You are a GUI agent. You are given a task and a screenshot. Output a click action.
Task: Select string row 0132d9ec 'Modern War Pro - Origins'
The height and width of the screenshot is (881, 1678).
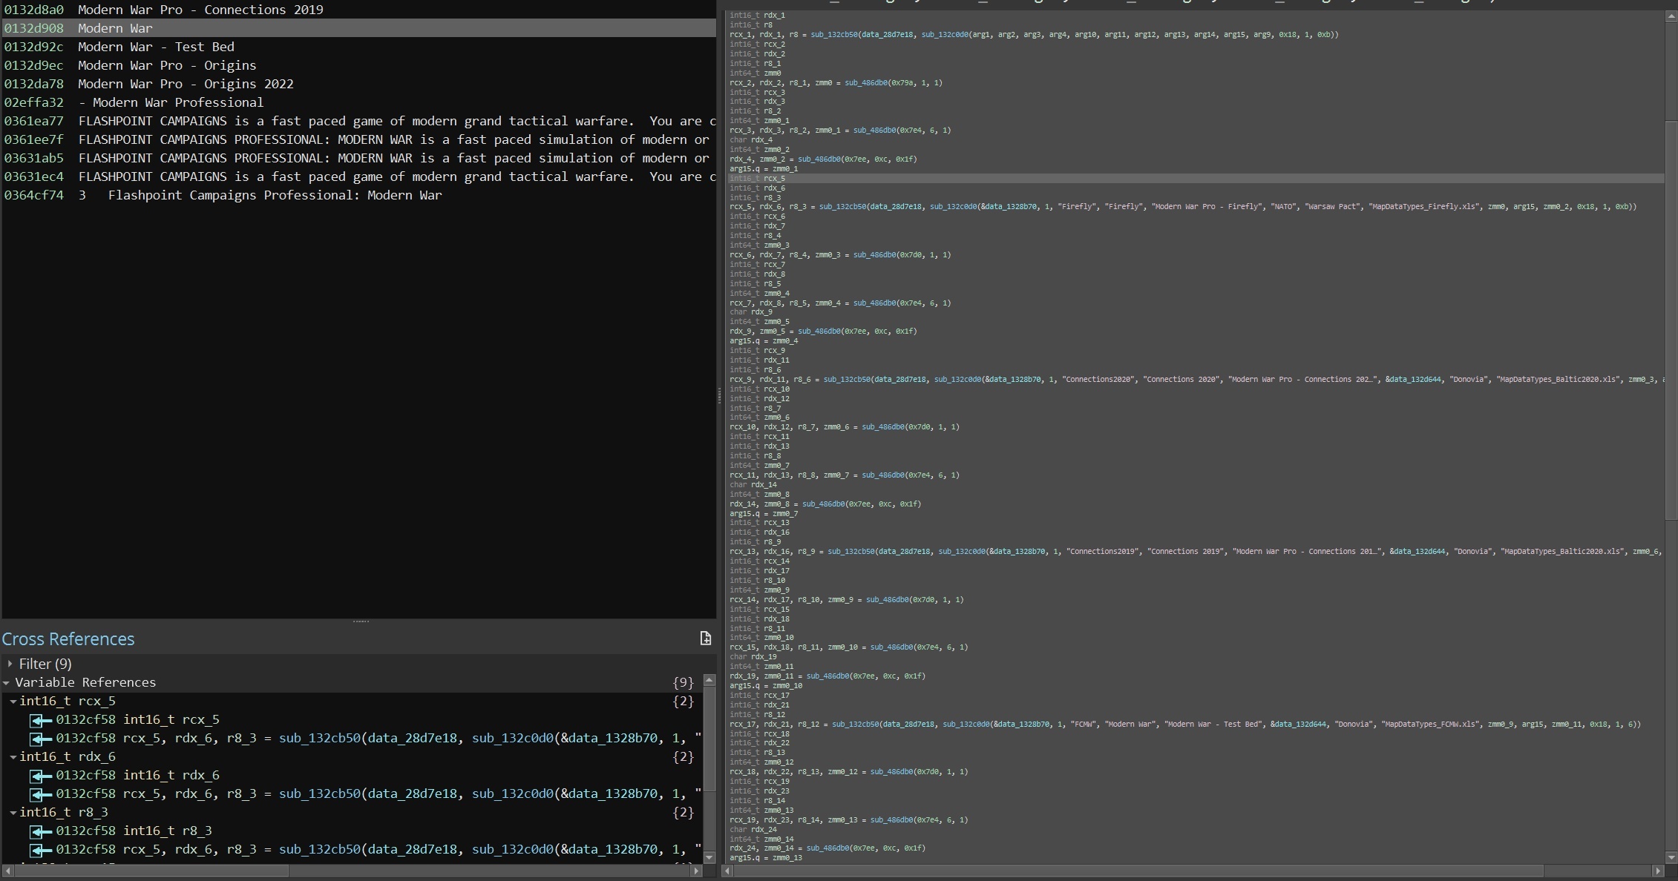(358, 65)
